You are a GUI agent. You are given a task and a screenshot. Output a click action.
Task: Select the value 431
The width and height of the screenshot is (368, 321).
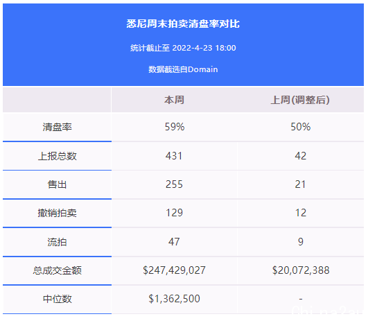(174, 156)
